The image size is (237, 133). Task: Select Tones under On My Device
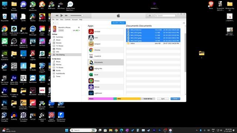click(58, 76)
